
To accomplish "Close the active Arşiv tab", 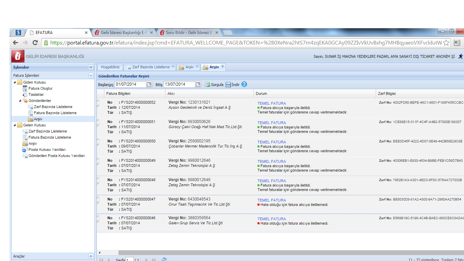I will coord(222,67).
